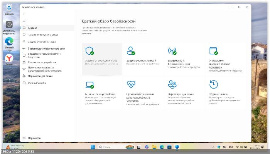Image resolution: width=270 pixels, height=154 pixels.
Task: Open the Recycle Bin desktop icon
Action: point(8,9)
